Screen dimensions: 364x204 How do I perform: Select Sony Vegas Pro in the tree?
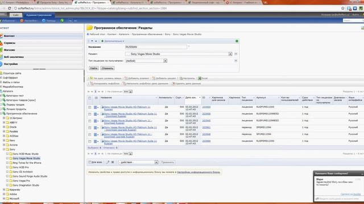(x=22, y=181)
